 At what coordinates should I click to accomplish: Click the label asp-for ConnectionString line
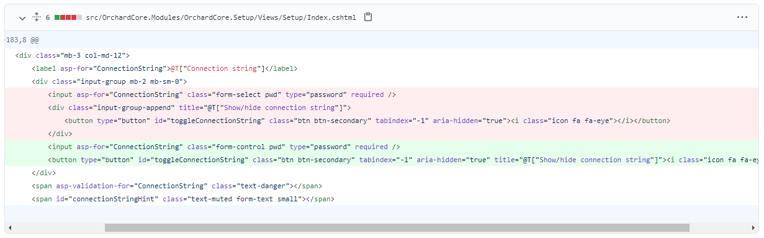382,68
